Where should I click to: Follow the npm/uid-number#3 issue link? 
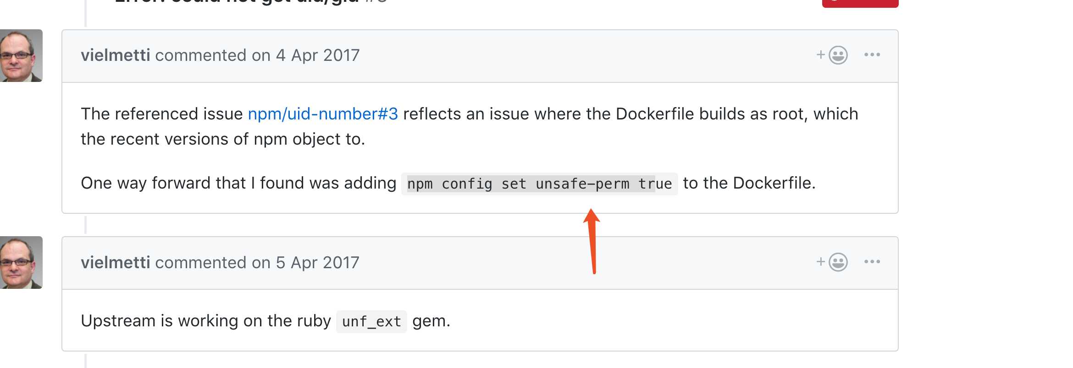(323, 114)
